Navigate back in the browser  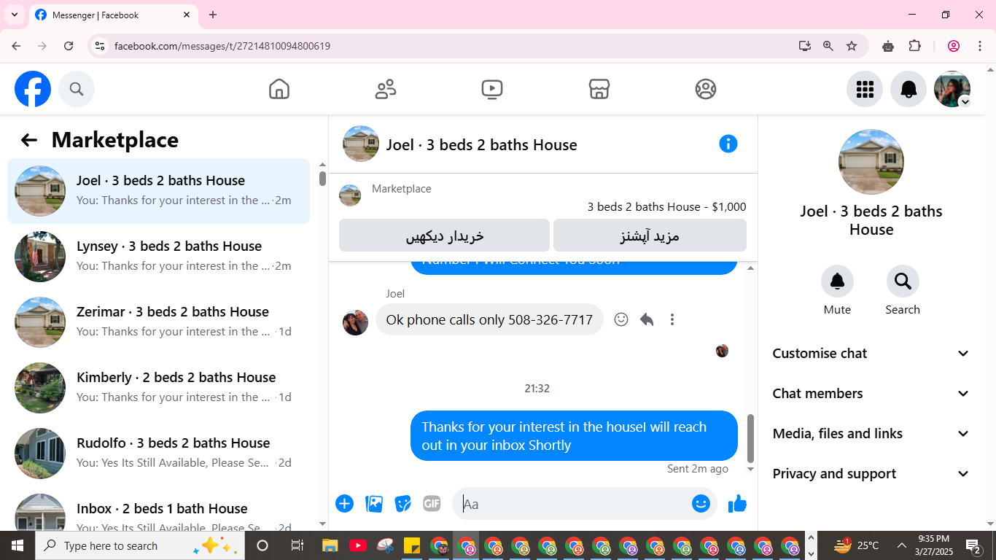(16, 46)
